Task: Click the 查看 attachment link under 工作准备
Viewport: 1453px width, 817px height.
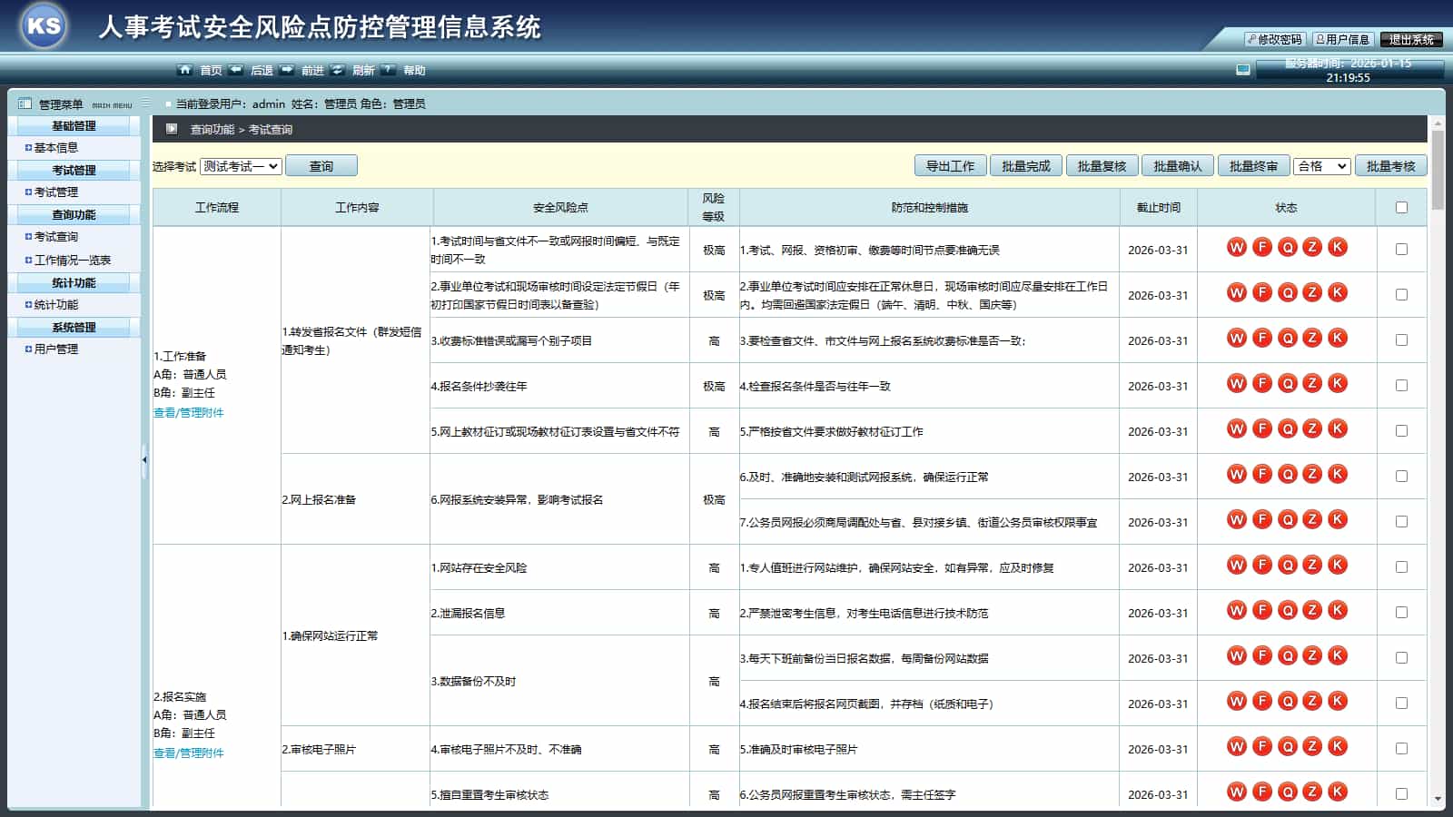Action: [x=163, y=411]
